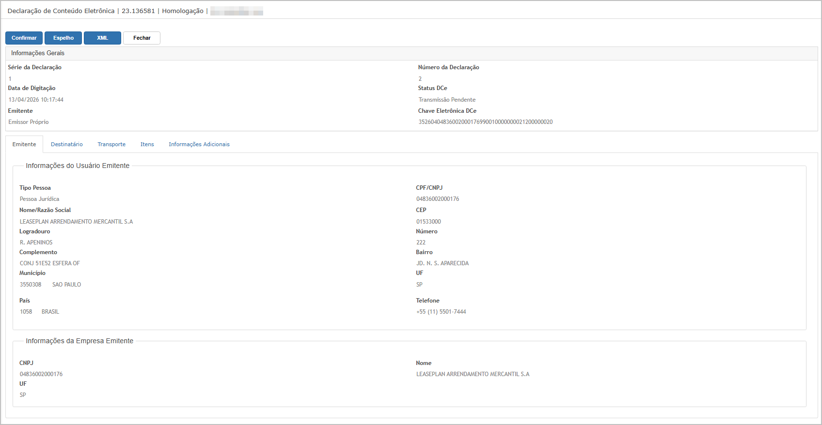This screenshot has height=425, width=822.
Task: Click the Tipo Pessoa value Pessoa Jurídica
Action: pos(39,199)
